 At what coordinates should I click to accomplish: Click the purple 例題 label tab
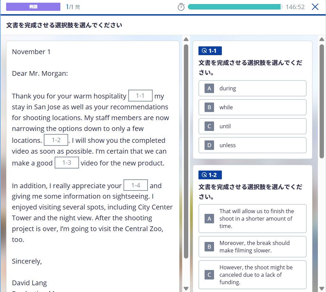pyautogui.click(x=33, y=7)
